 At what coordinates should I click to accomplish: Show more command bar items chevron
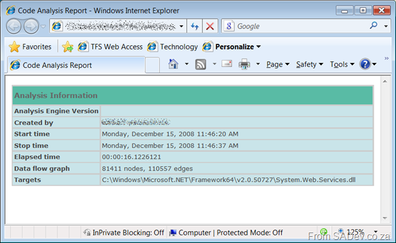(x=386, y=59)
